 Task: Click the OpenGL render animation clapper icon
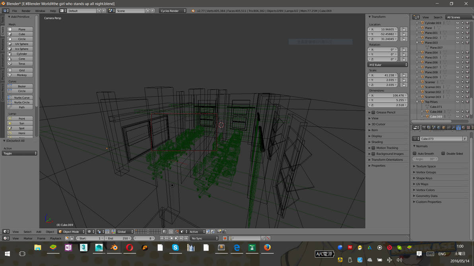coord(224,231)
